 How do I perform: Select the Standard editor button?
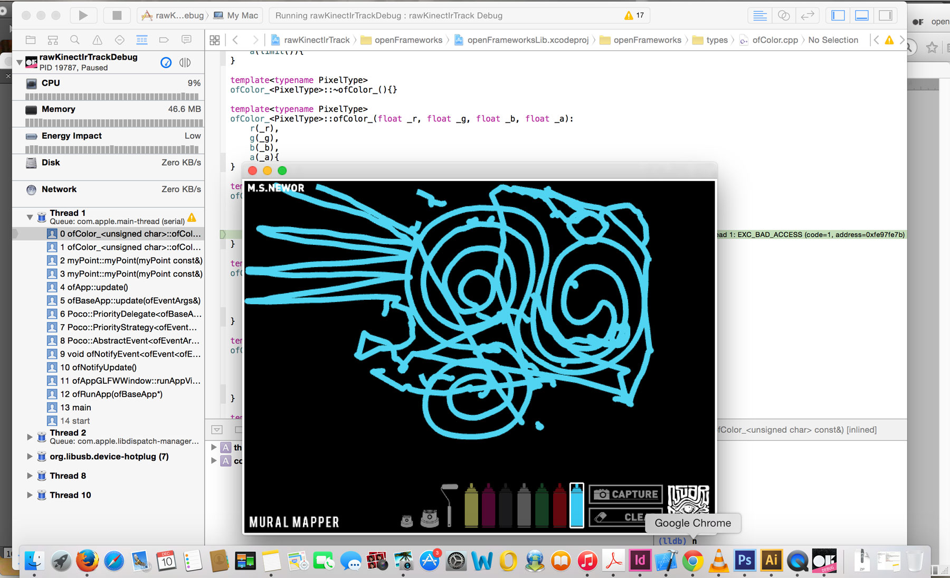[760, 15]
